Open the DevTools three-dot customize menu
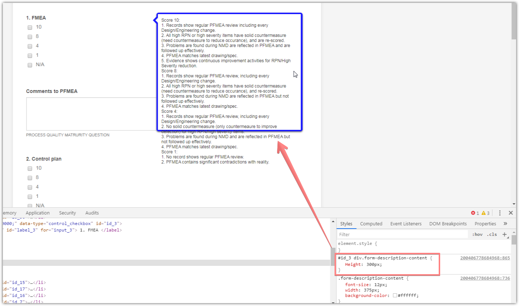The width and height of the screenshot is (519, 306). pos(500,213)
